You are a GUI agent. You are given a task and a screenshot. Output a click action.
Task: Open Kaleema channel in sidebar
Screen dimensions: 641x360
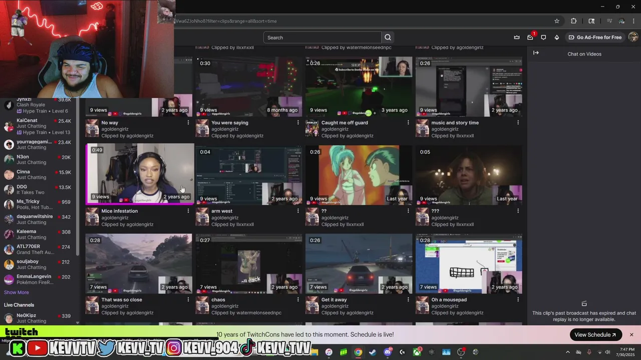38,234
